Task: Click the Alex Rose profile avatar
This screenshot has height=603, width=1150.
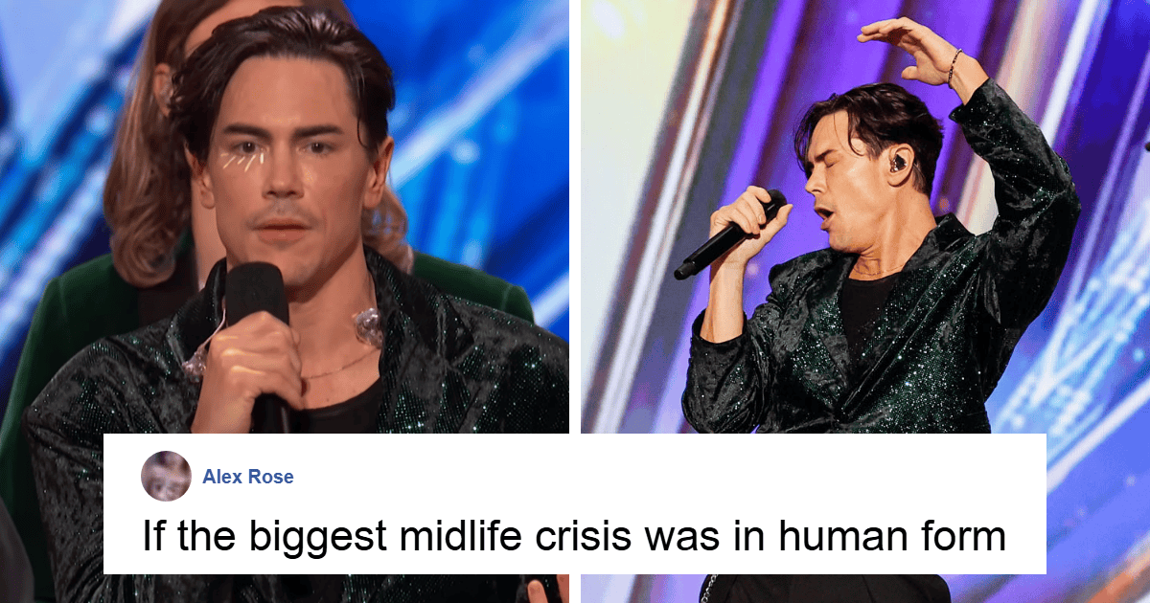Action: [166, 476]
